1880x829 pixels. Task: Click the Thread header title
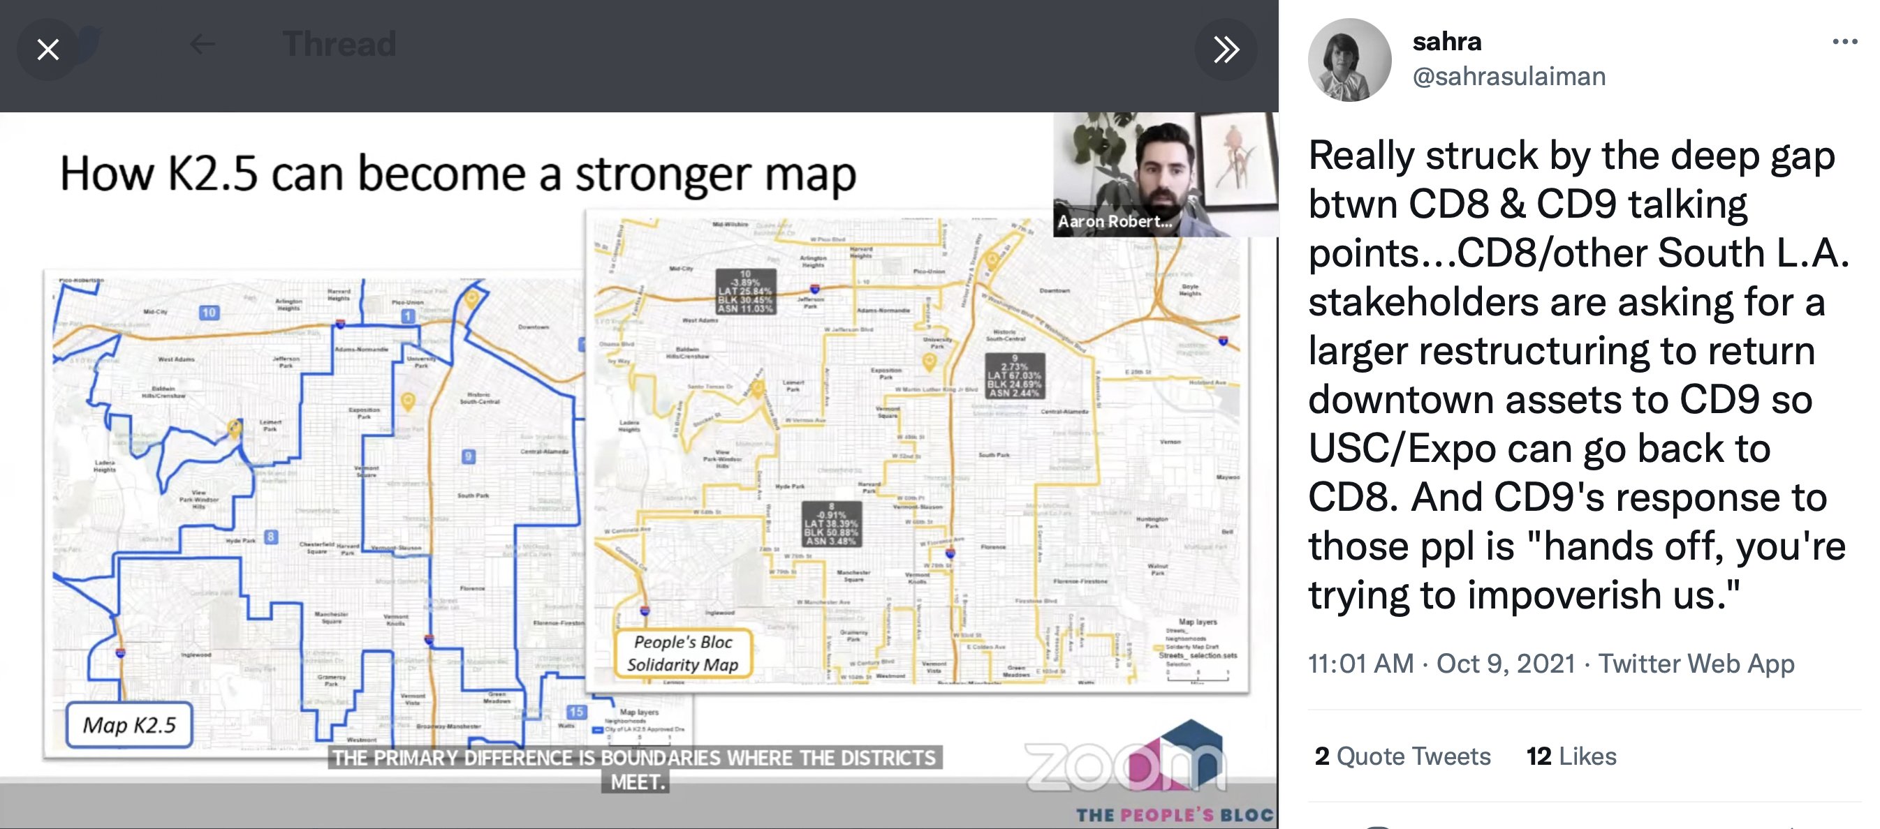coord(339,44)
